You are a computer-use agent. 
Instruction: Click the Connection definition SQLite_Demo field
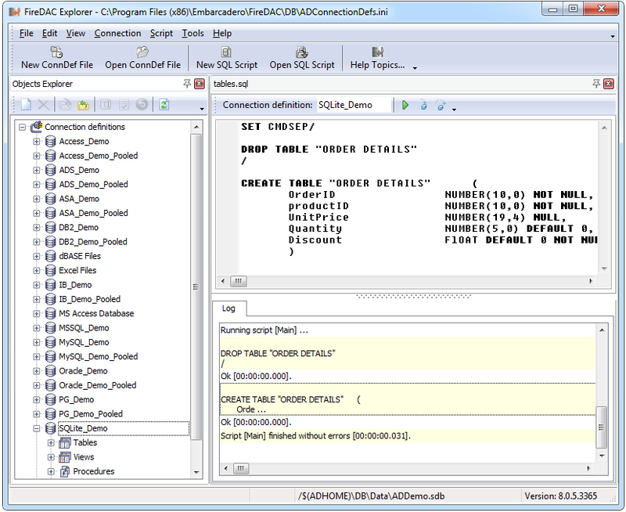(x=354, y=105)
